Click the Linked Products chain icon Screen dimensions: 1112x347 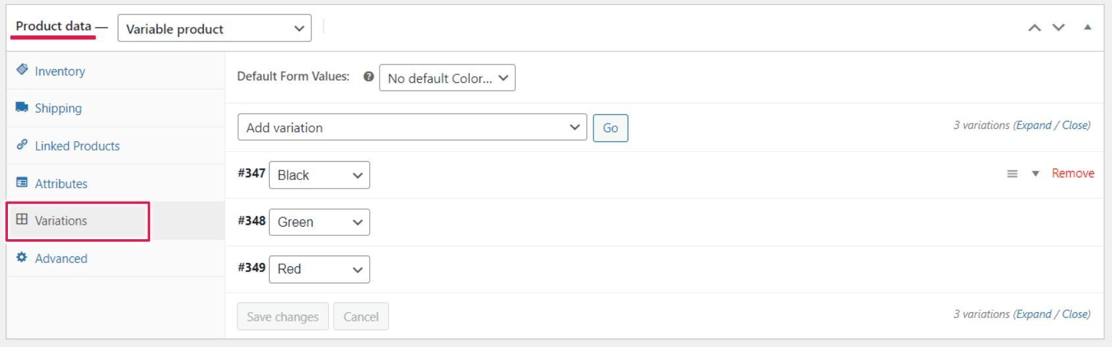tap(22, 145)
